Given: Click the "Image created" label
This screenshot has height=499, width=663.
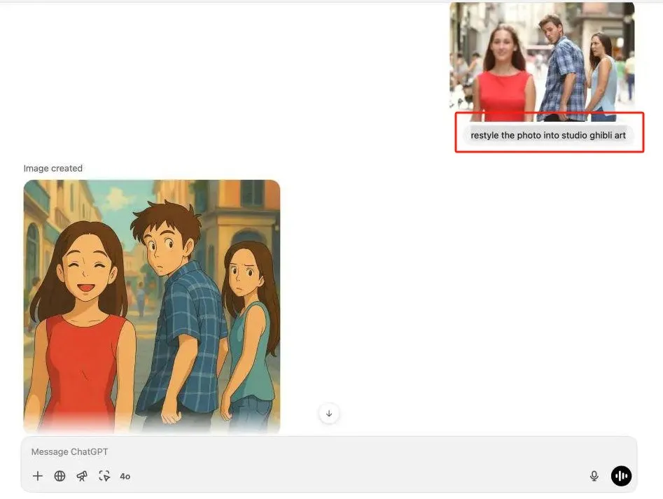Looking at the screenshot, I should (x=53, y=168).
